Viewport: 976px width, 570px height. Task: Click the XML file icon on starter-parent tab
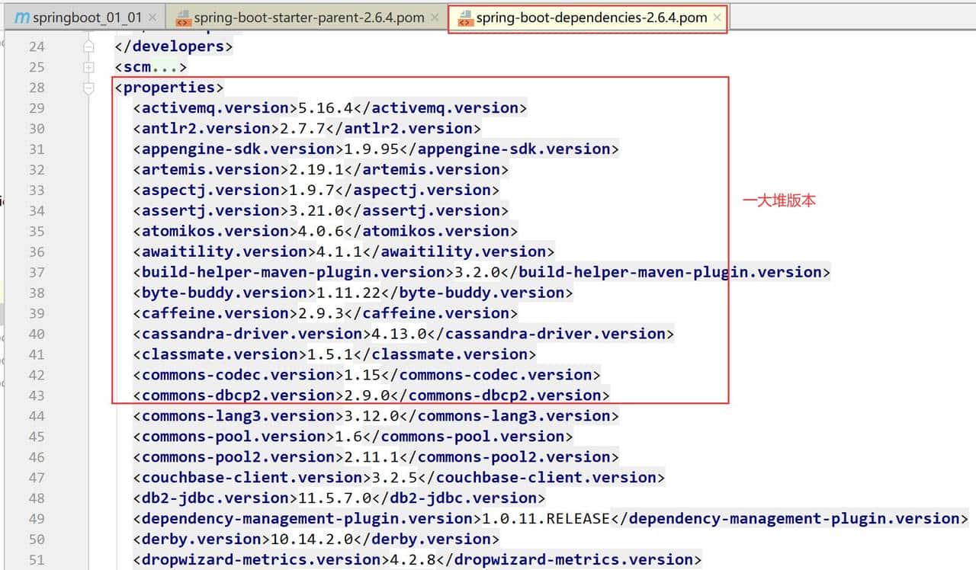[183, 18]
